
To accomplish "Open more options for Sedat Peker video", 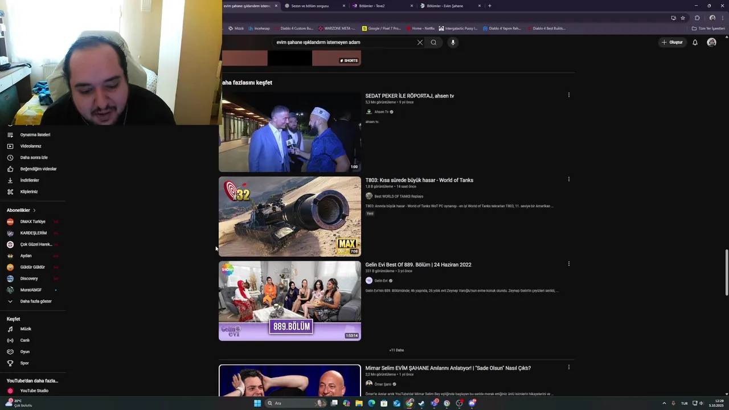I will (x=568, y=95).
